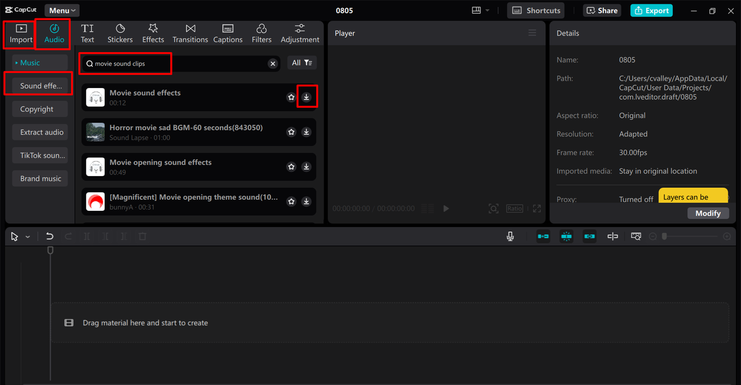Zoom out the timeline

(x=652, y=236)
